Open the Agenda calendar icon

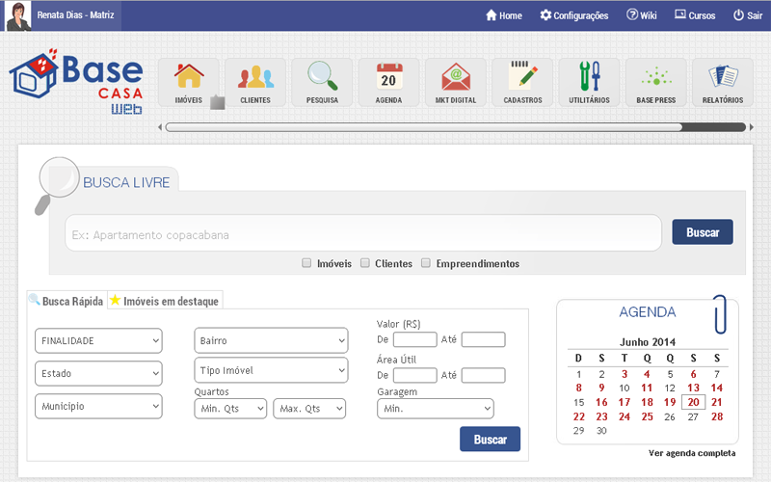pyautogui.click(x=389, y=77)
